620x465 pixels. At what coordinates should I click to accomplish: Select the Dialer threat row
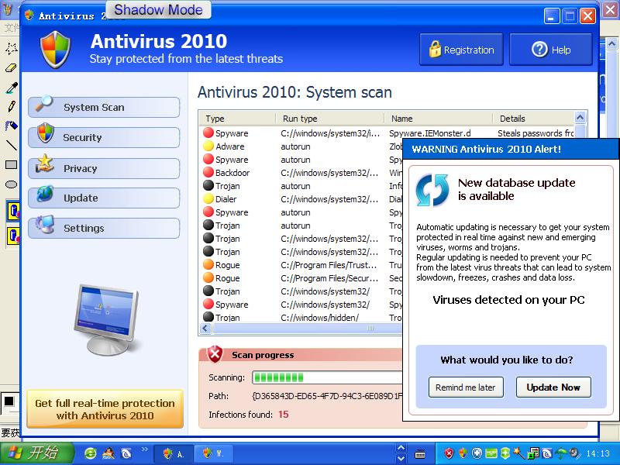coord(301,199)
